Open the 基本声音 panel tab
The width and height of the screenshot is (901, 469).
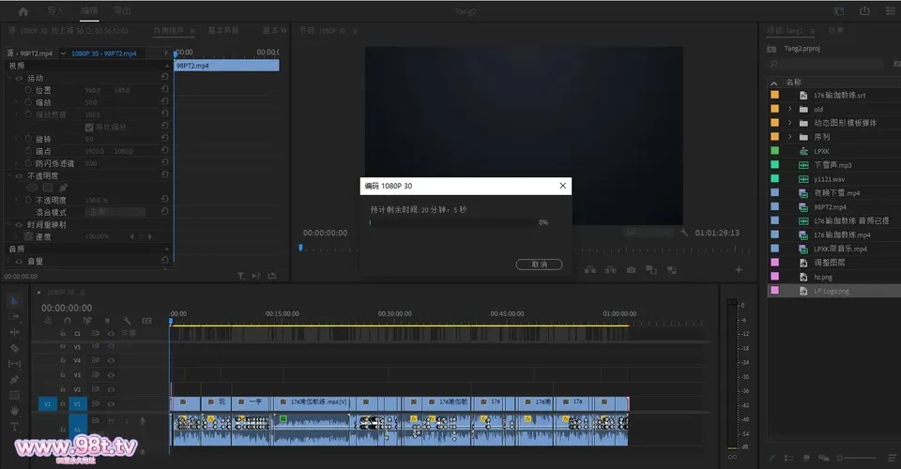click(x=223, y=30)
